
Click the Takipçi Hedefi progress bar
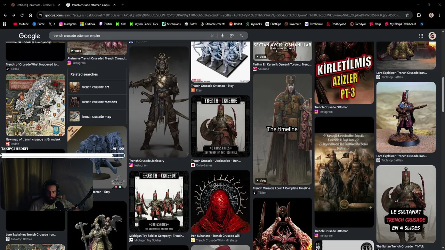63,156
